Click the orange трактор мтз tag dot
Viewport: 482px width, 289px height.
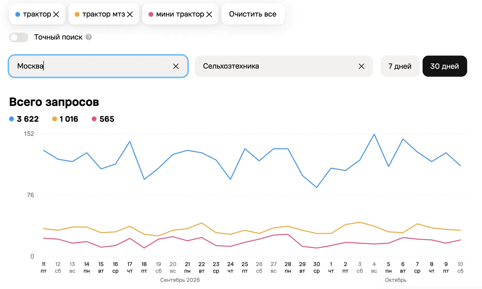(77, 14)
